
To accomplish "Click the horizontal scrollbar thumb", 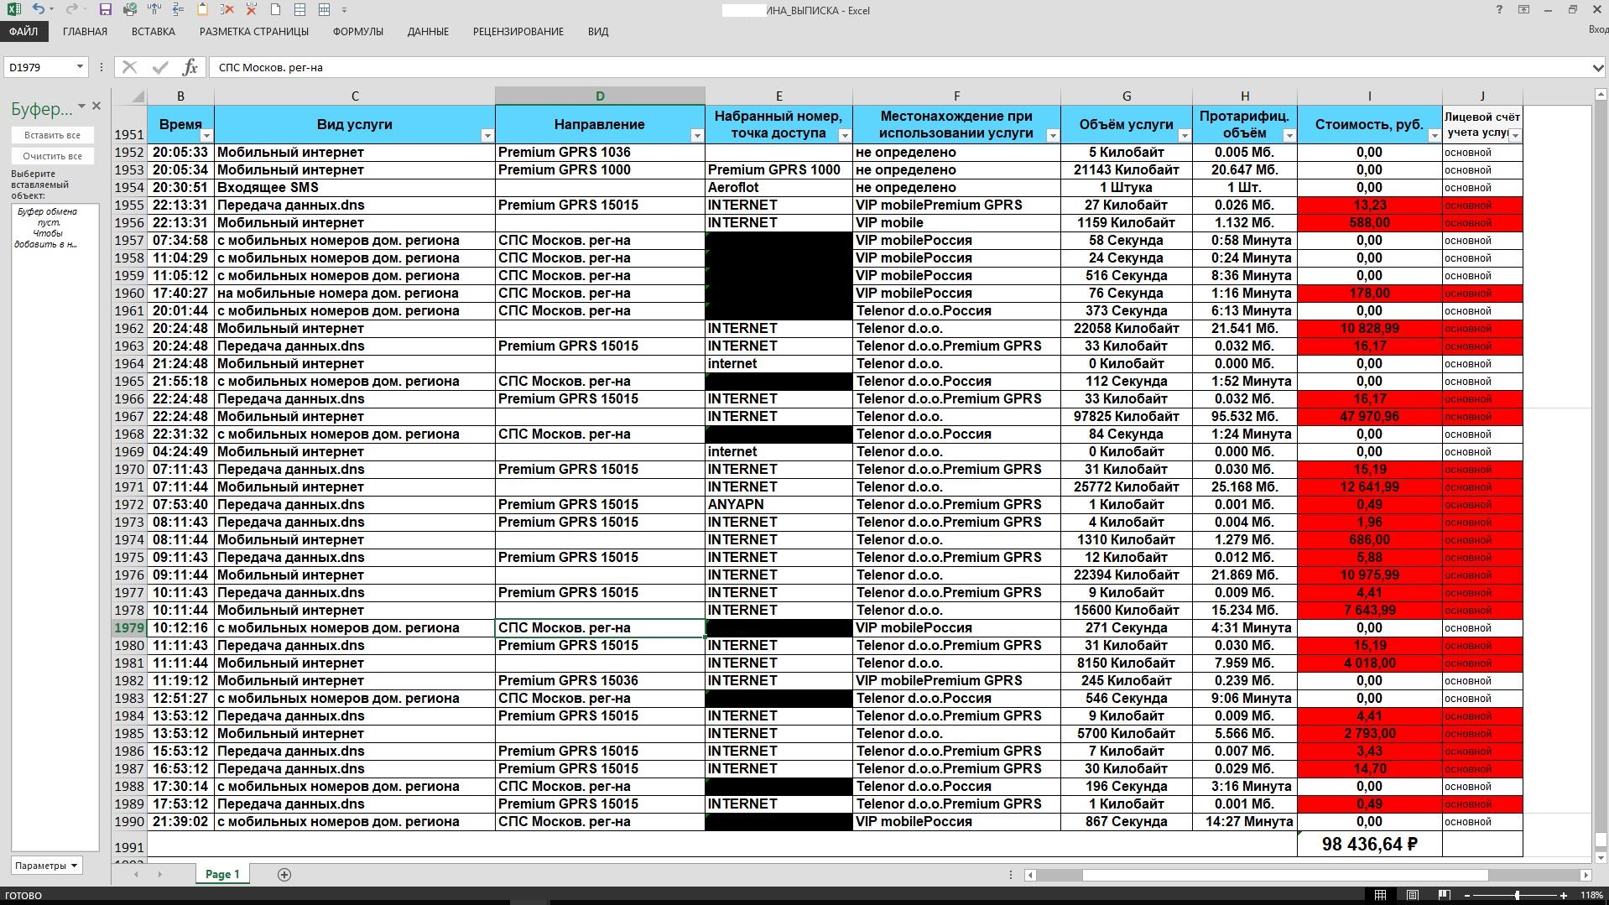I will (1285, 875).
